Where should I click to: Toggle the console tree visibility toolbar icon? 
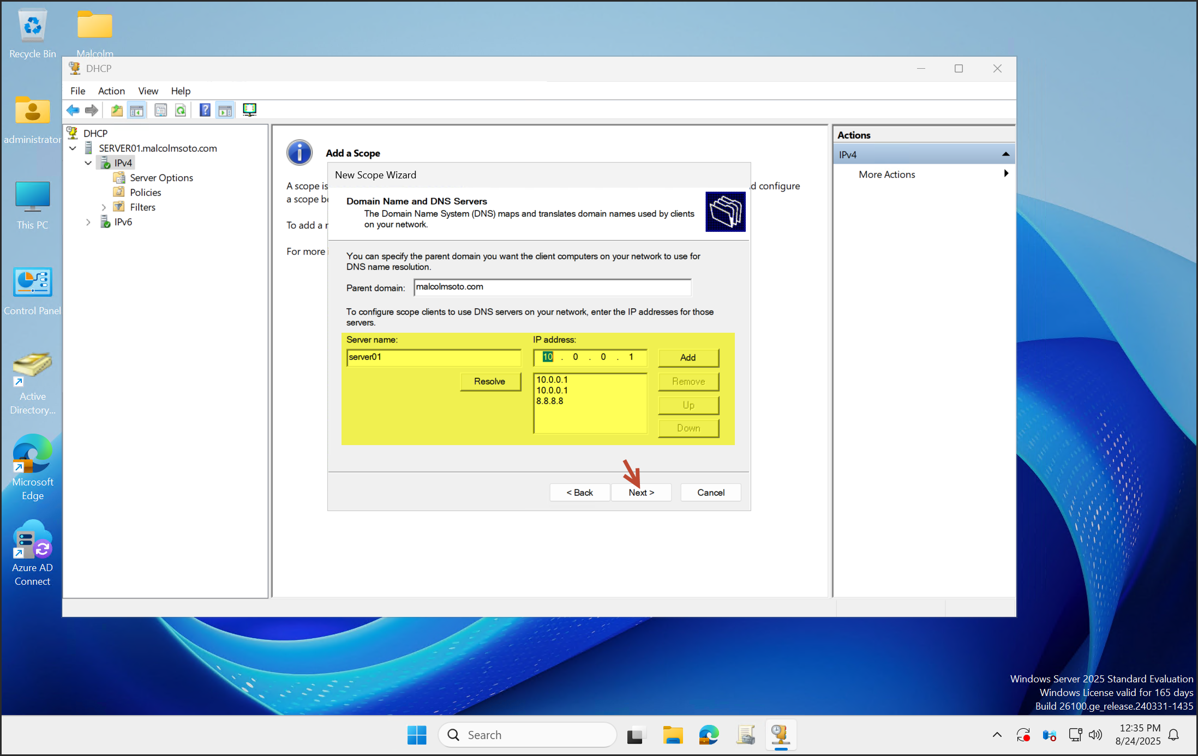pos(136,110)
